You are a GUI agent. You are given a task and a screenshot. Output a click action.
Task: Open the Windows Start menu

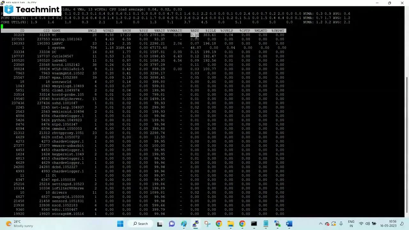[120, 224]
